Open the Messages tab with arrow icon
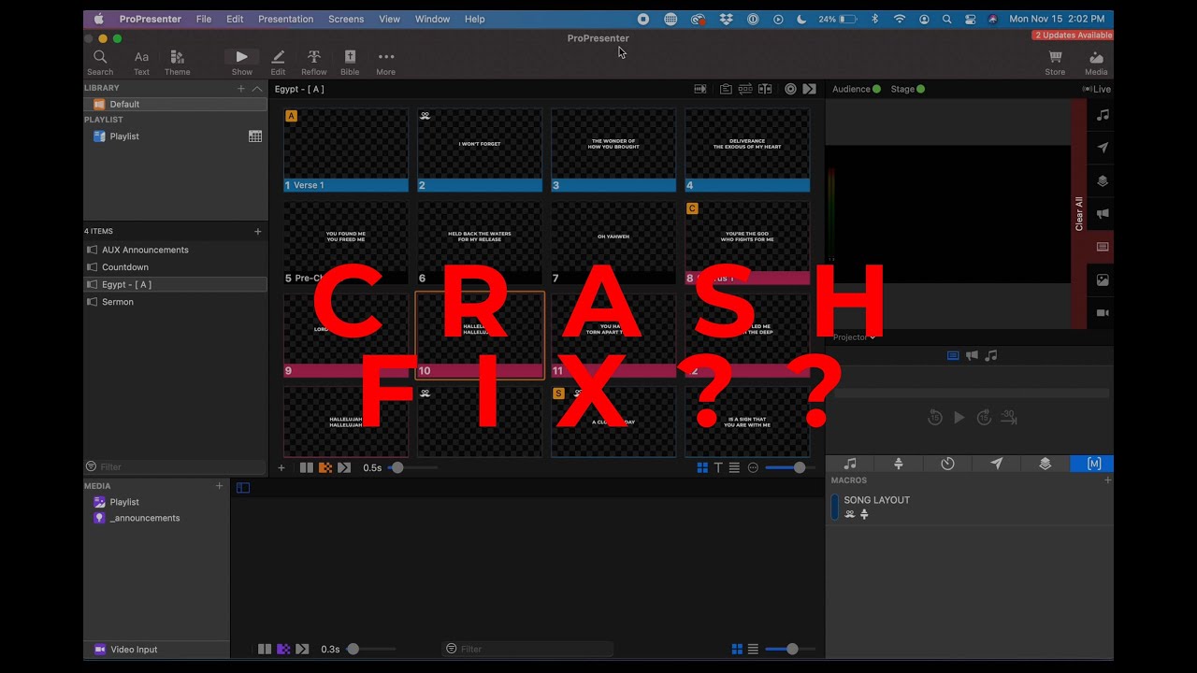 pyautogui.click(x=997, y=464)
